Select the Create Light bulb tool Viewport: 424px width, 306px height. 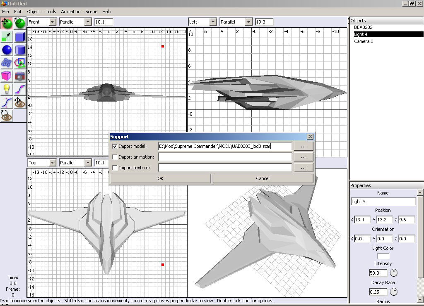pos(7,89)
